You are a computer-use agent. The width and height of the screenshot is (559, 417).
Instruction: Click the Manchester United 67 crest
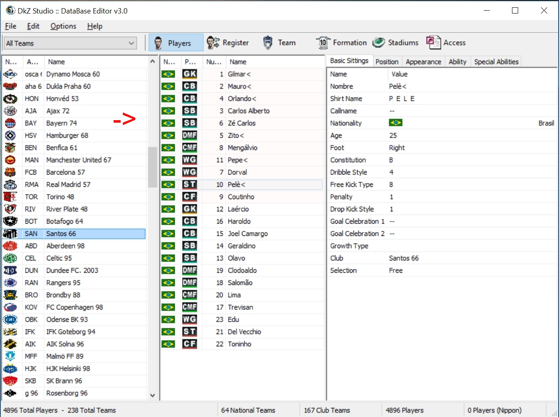pyautogui.click(x=10, y=160)
